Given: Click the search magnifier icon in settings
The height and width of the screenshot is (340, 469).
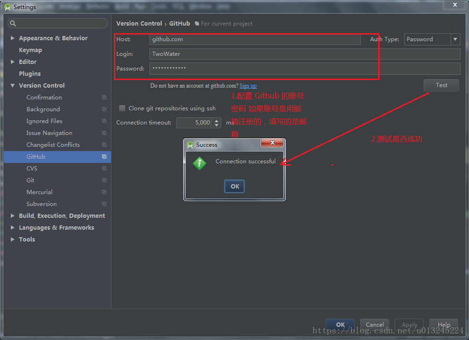Looking at the screenshot, I should [x=13, y=23].
